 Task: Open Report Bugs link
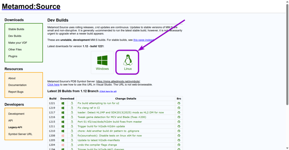[16, 92]
